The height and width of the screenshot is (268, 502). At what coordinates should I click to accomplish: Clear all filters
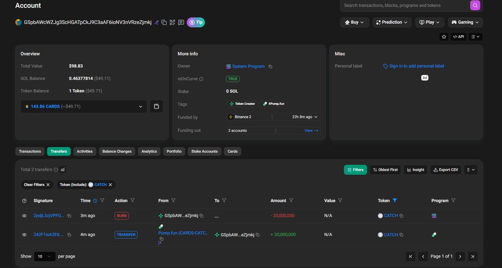tap(37, 185)
